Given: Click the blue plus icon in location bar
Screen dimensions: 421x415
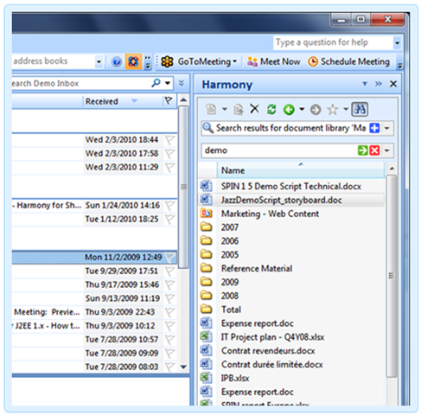Looking at the screenshot, I should coord(374,128).
